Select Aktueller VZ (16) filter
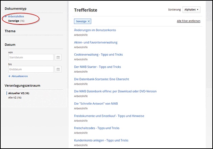The image size is (213, 149). pos(19,93)
